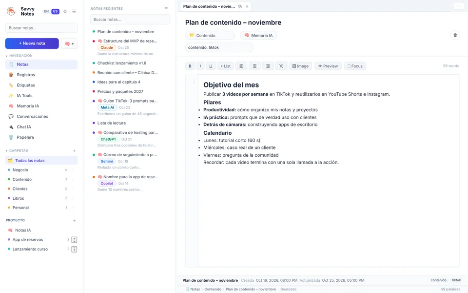Open options for Negocio folder
The height and width of the screenshot is (293, 468).
coord(73,170)
